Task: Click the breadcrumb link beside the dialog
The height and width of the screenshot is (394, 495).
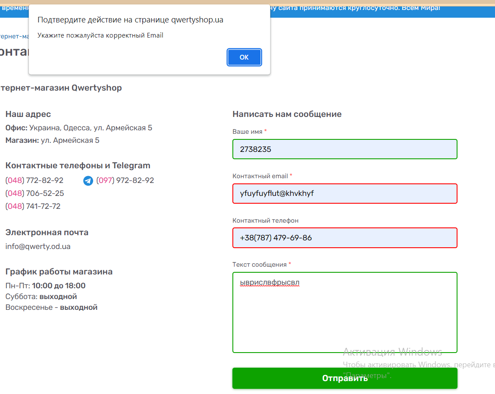Action: (14, 36)
